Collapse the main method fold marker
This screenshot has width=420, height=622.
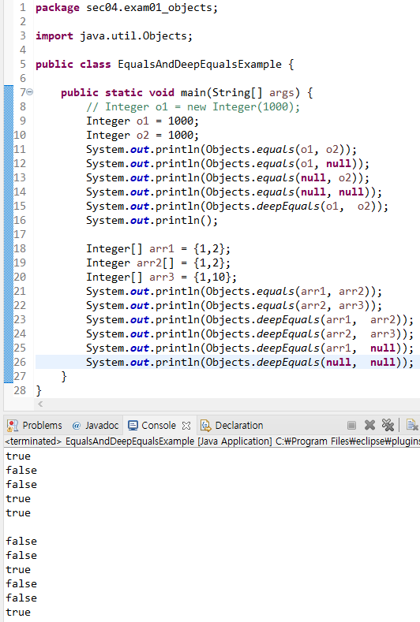(30, 92)
